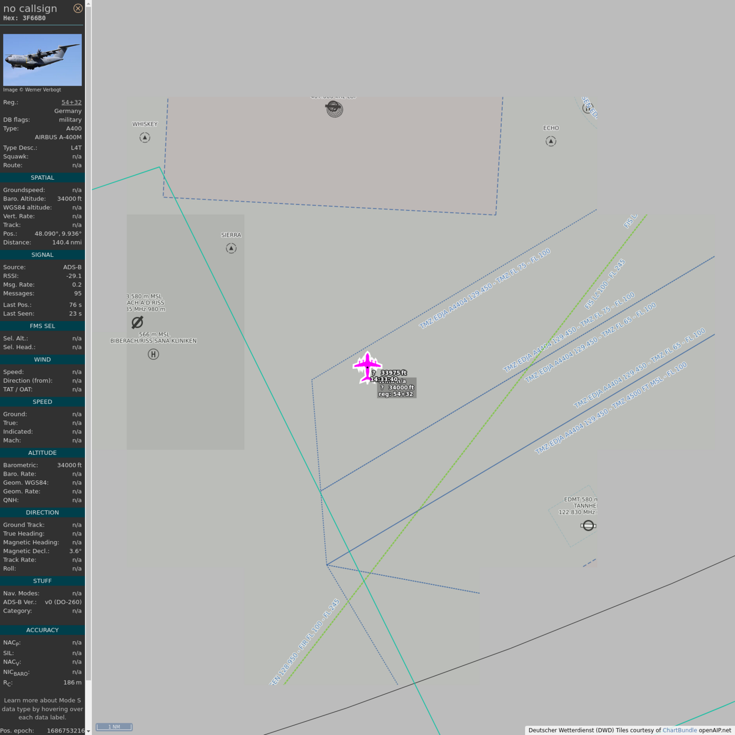Click the aircraft label reg: 54+32
This screenshot has width=735, height=735.
tap(396, 394)
